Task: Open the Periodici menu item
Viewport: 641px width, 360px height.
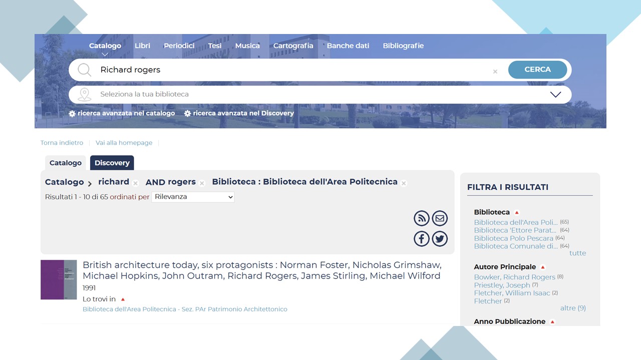Action: tap(179, 45)
